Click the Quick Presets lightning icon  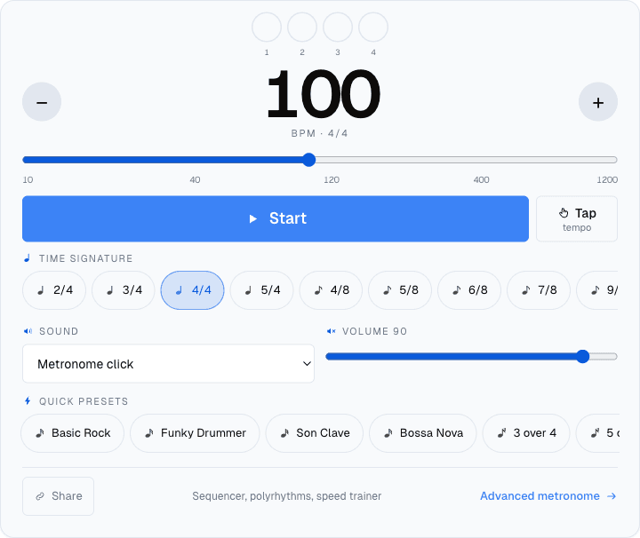(28, 401)
